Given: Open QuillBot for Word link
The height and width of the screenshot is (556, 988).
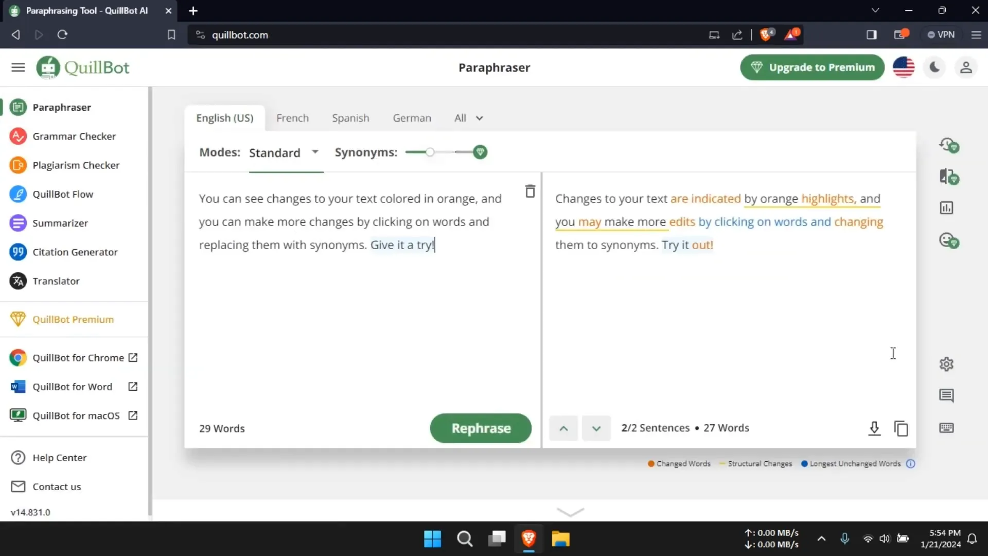Looking at the screenshot, I should (x=75, y=387).
